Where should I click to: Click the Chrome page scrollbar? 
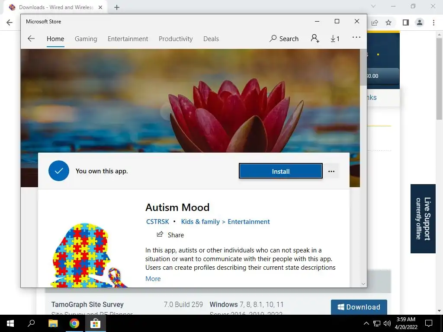(439, 79)
